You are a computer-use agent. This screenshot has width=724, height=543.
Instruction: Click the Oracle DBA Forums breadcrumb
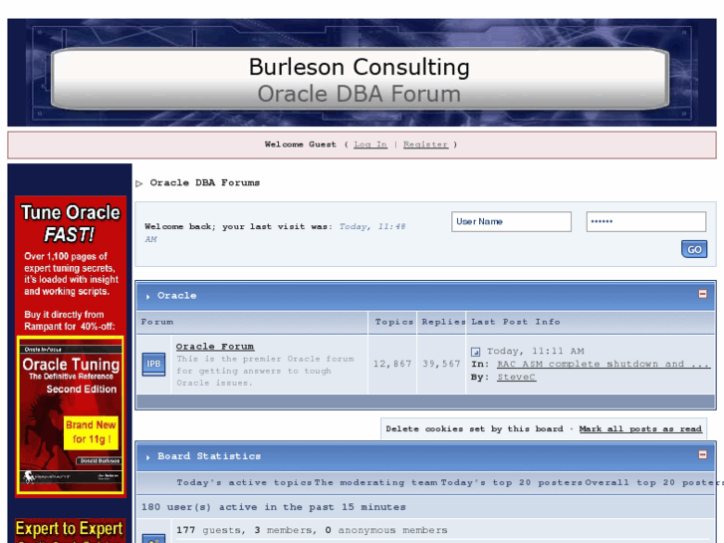204,183
